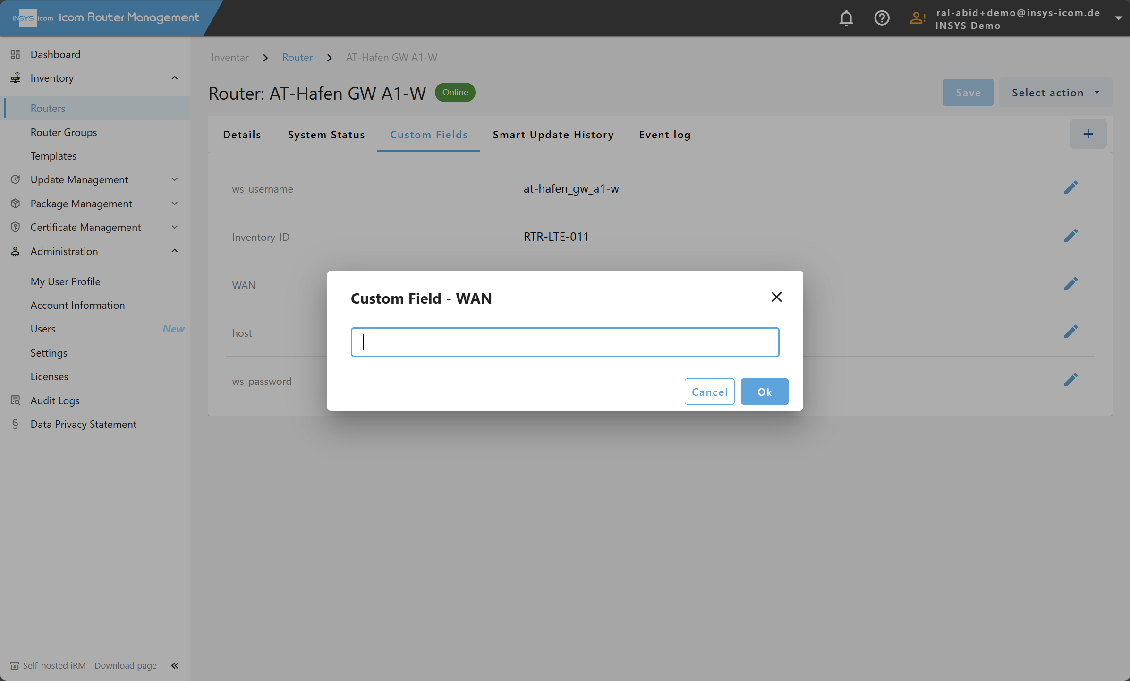Switch to the System Status tab

pyautogui.click(x=326, y=135)
